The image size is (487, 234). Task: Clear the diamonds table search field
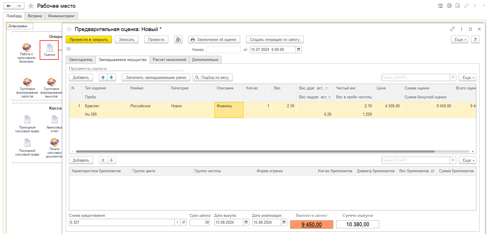[x=453, y=160]
